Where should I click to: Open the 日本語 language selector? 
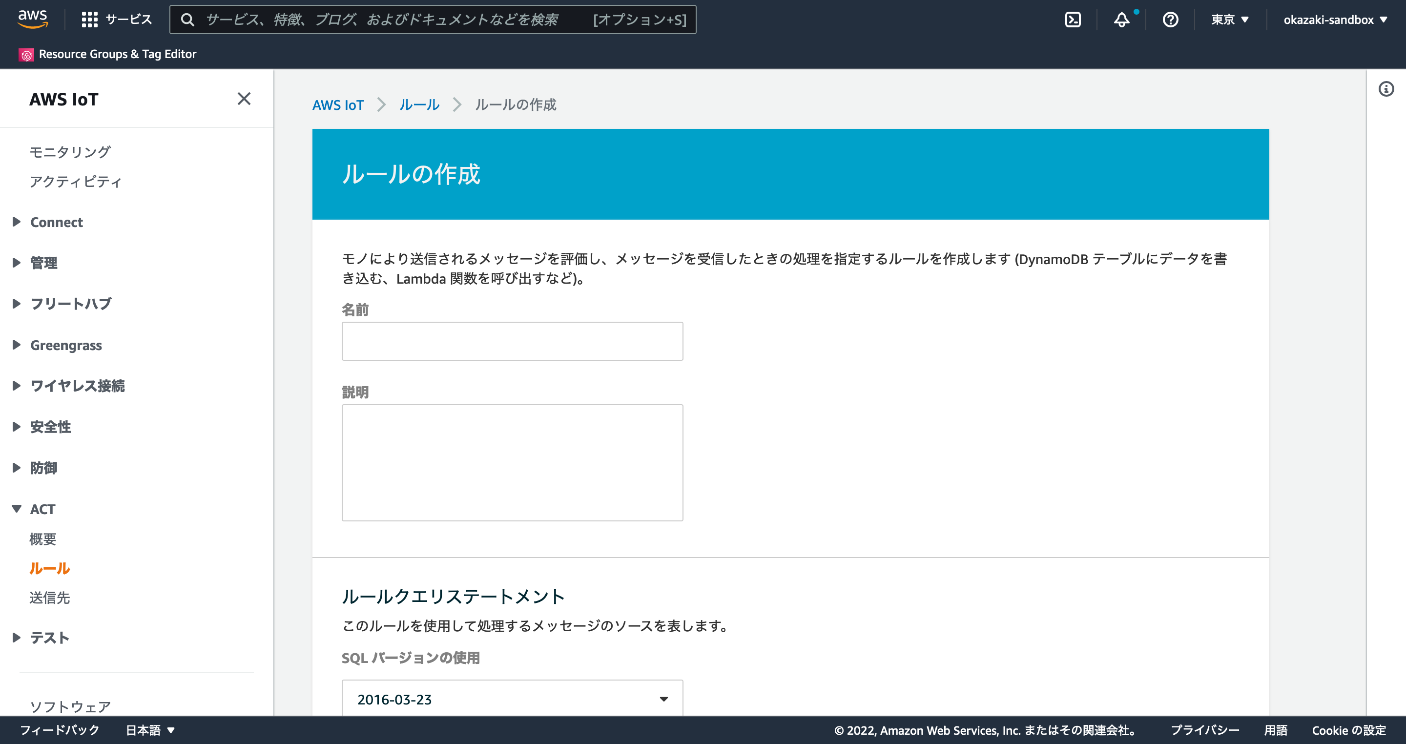pos(150,730)
